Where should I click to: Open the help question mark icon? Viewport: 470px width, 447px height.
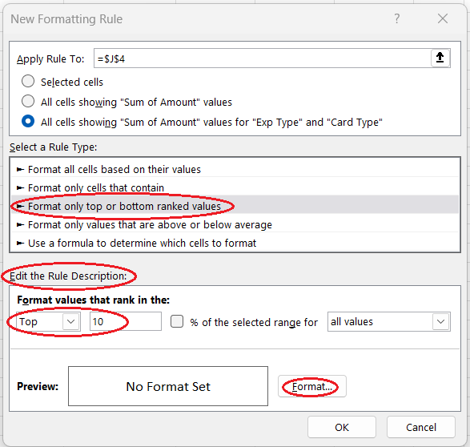[397, 18]
